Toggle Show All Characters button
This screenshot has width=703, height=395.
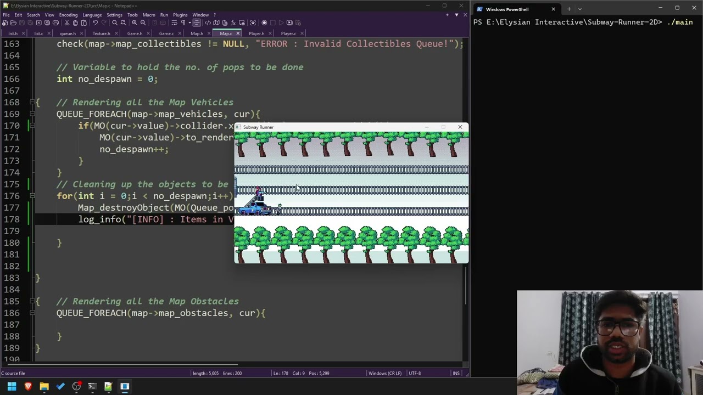click(x=183, y=22)
